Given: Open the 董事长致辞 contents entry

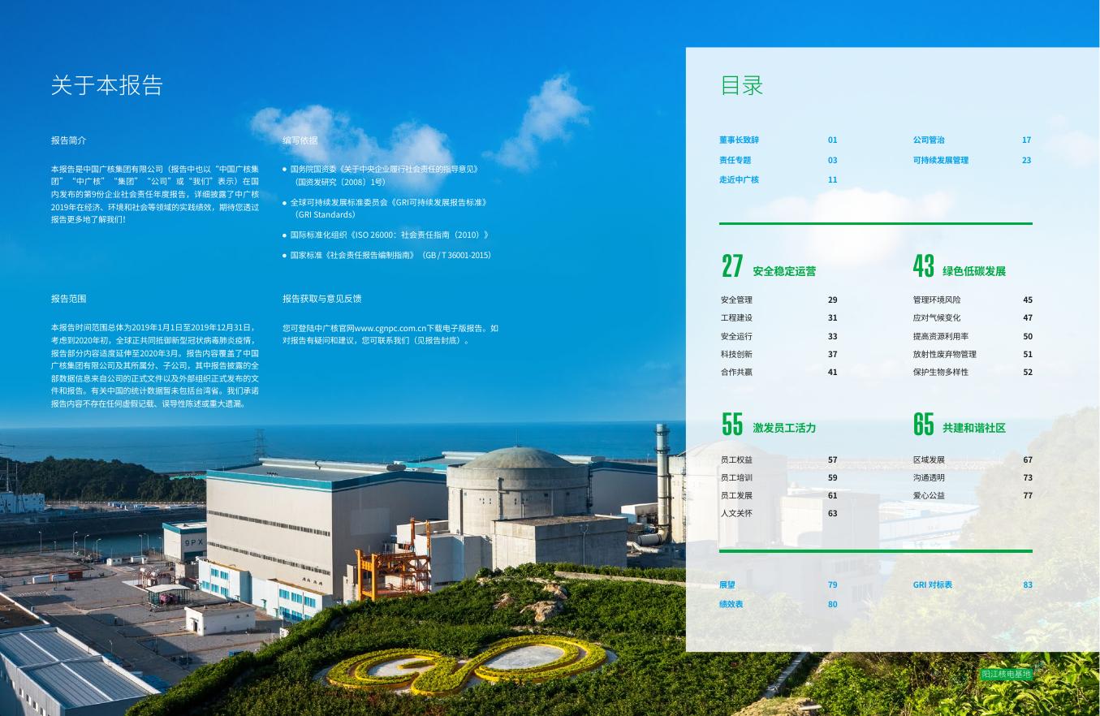Looking at the screenshot, I should click(739, 140).
